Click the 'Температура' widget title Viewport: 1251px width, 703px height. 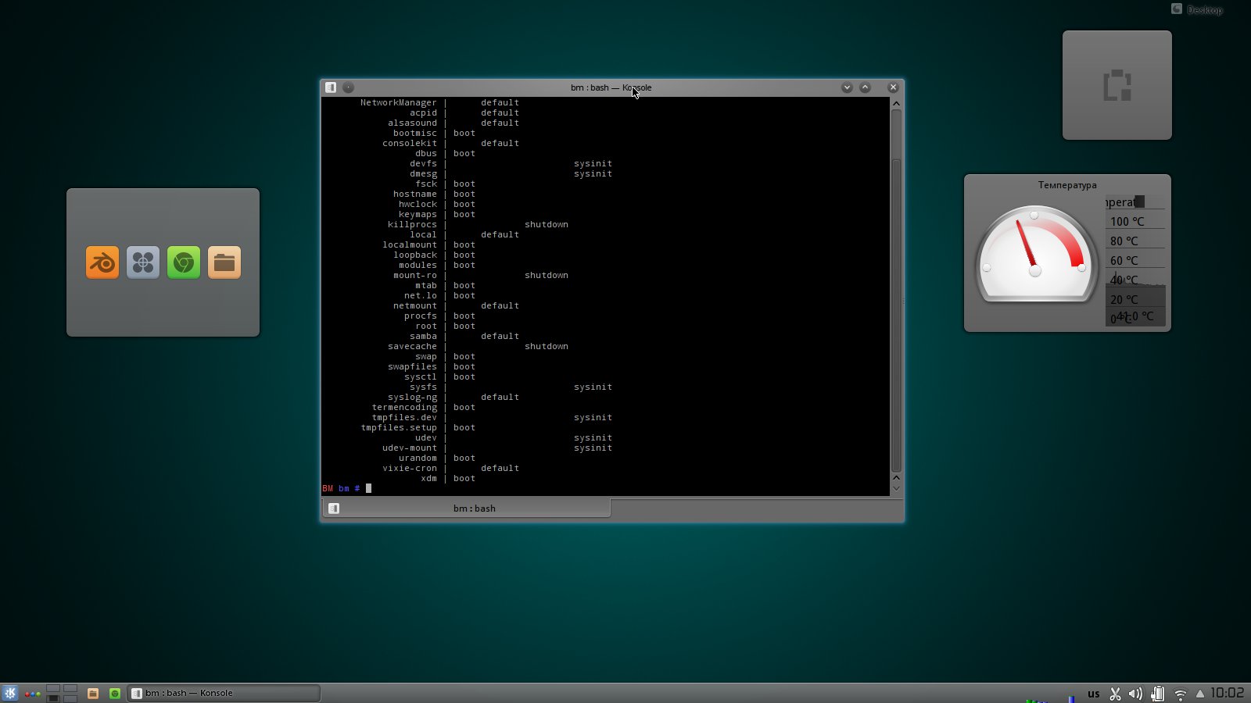1067,185
